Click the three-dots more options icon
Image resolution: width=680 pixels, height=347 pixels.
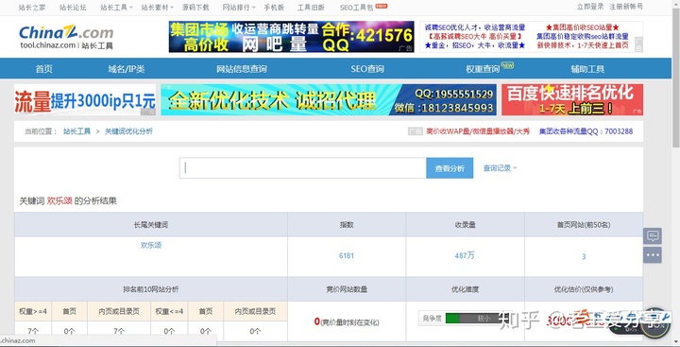point(653,255)
